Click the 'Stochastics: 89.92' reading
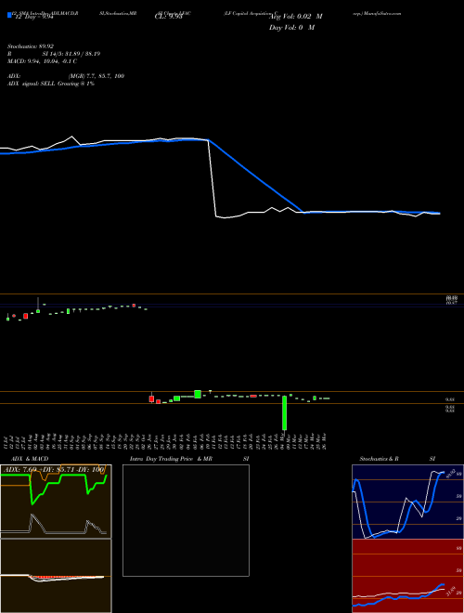This screenshot has width=464, height=613. point(31,46)
